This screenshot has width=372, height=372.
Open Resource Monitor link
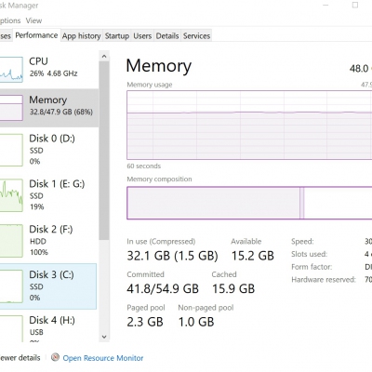point(103,358)
